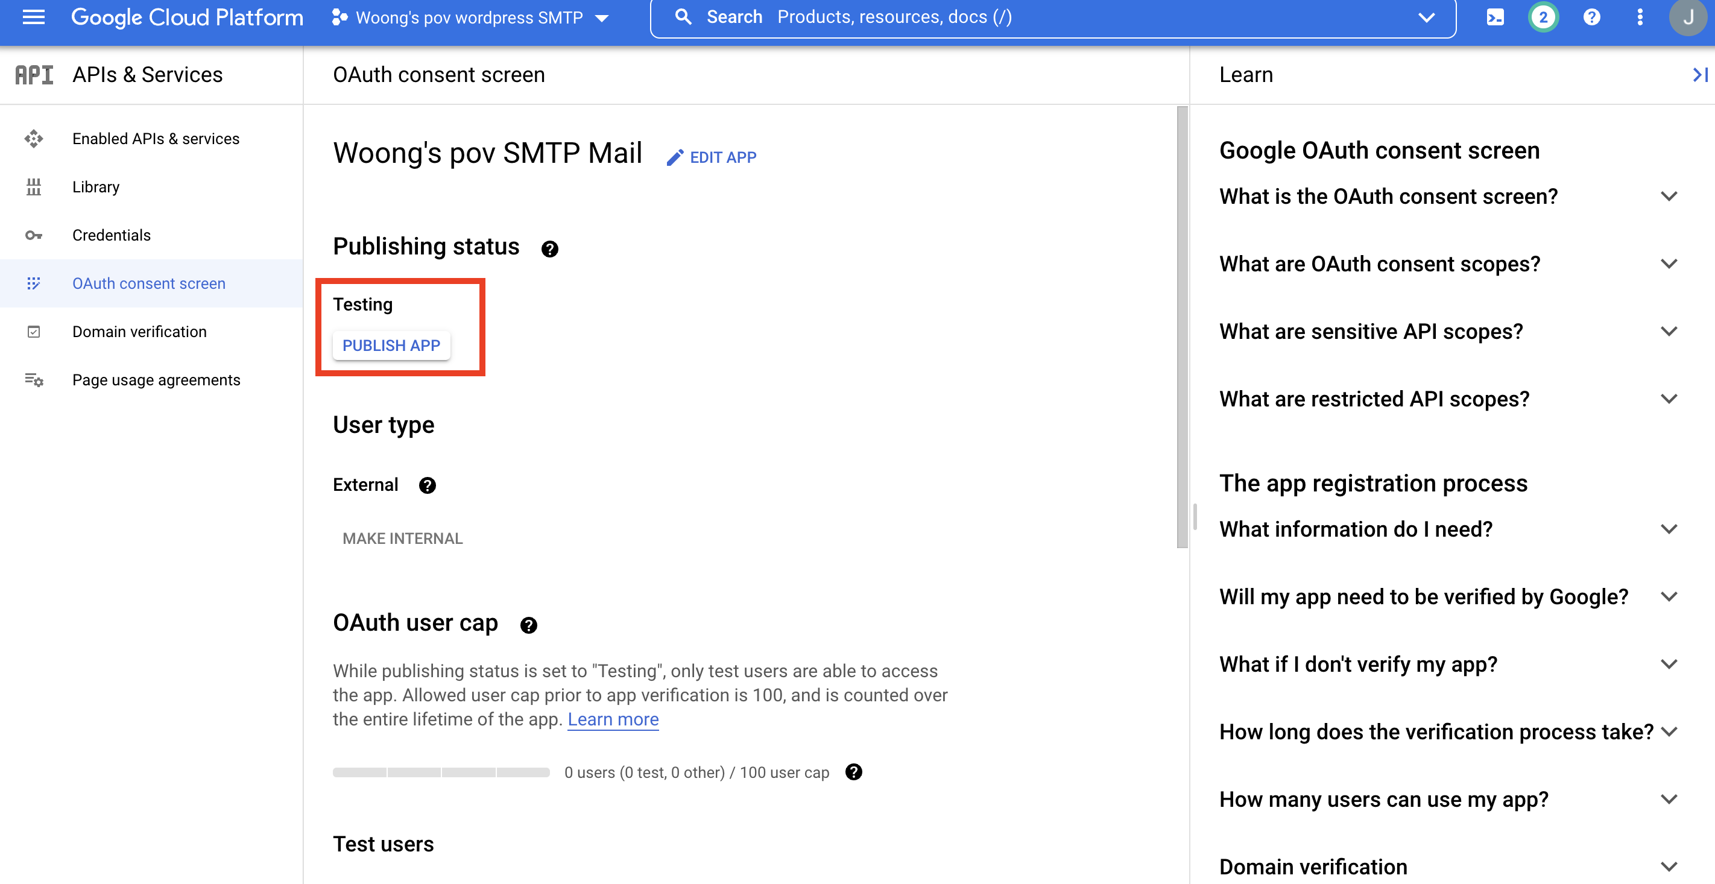This screenshot has height=884, width=1715.
Task: Open Enabled APIs & services page
Action: coord(155,139)
